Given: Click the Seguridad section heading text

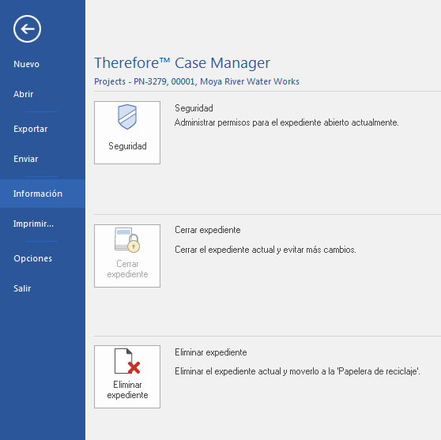Looking at the screenshot, I should tap(194, 108).
